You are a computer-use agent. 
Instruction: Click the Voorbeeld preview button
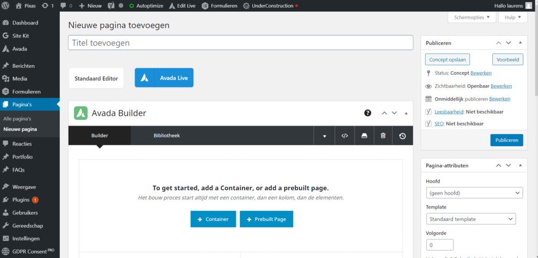(508, 59)
